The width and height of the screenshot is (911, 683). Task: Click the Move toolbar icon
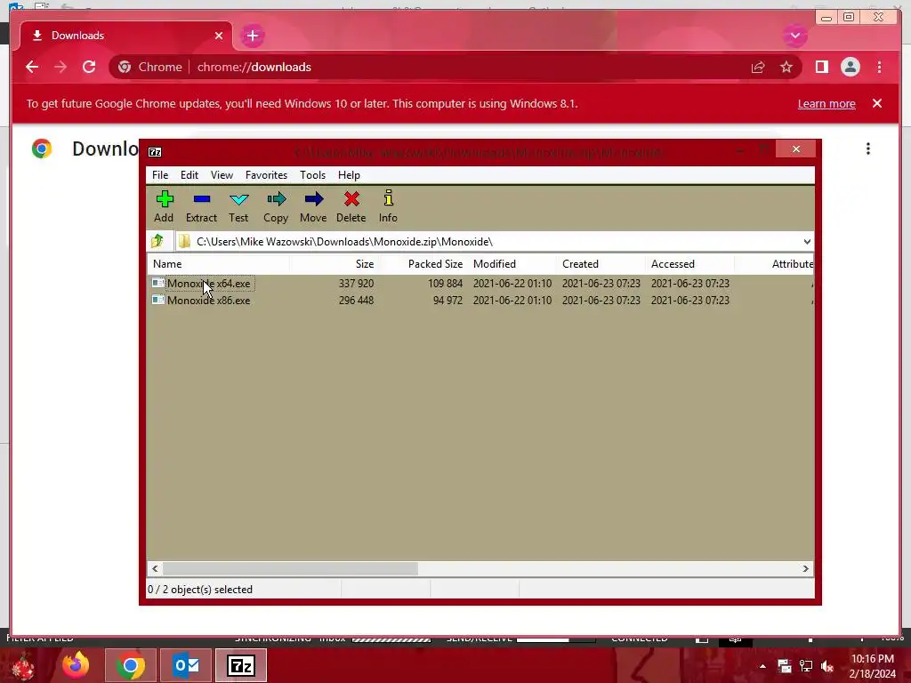pos(313,206)
